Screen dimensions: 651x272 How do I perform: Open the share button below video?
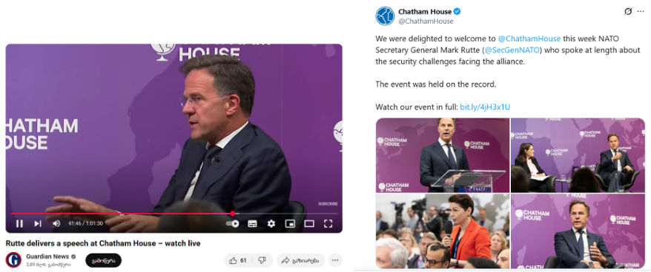pos(301,260)
